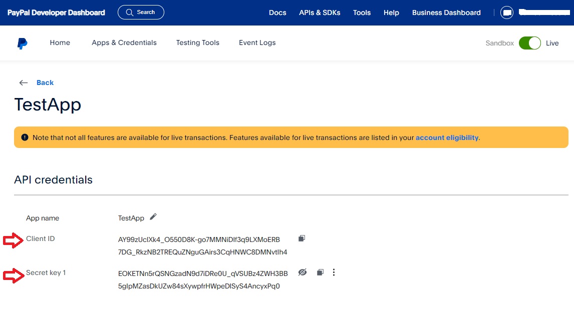Open the account eligibility link
This screenshot has width=574, height=311.
click(447, 138)
